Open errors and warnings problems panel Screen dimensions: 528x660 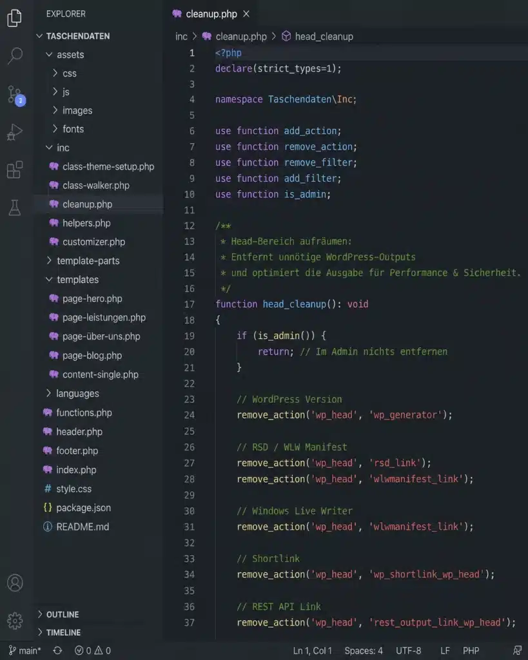click(93, 651)
